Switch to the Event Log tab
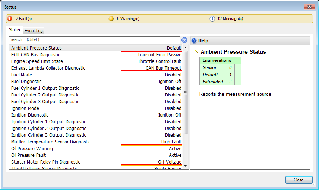The height and width of the screenshot is (190, 319). point(34,31)
